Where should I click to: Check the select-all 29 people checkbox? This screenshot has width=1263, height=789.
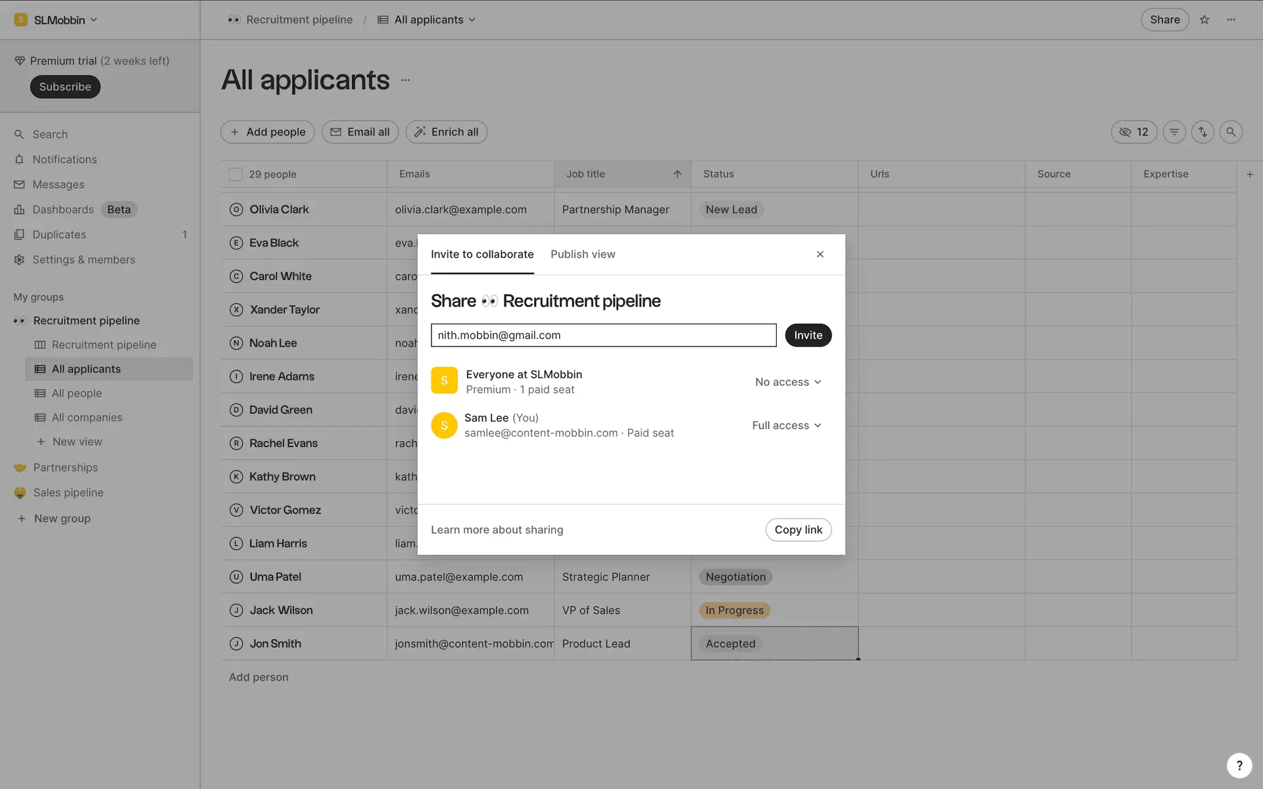235,174
